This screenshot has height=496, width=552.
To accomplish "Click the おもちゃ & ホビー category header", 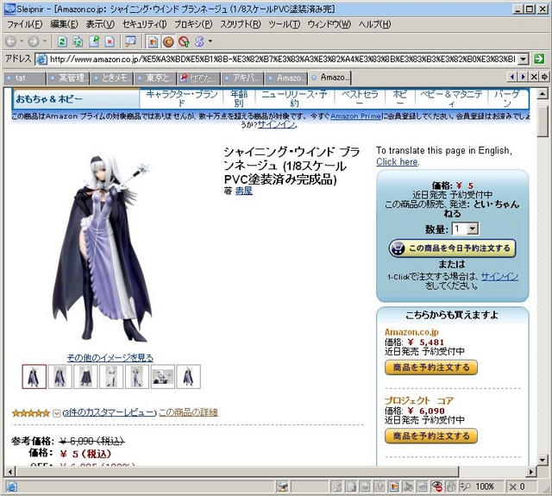I will coord(49,99).
